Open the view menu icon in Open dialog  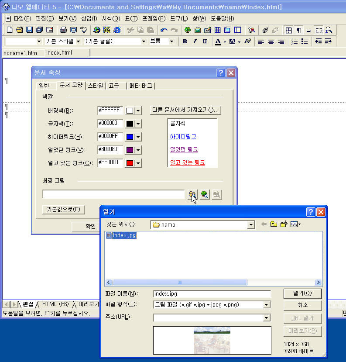click(295, 224)
